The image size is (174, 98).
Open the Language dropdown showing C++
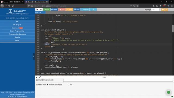tap(156, 10)
